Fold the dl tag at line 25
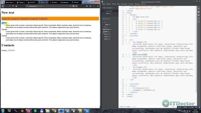This screenshot has width=201, height=113. 125,40
